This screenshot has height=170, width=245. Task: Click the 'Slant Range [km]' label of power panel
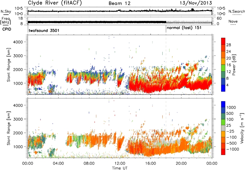pyautogui.click(x=9, y=65)
